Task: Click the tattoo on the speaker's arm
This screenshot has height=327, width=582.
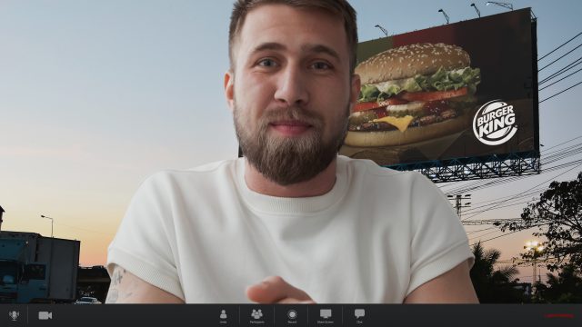Action: point(117,285)
